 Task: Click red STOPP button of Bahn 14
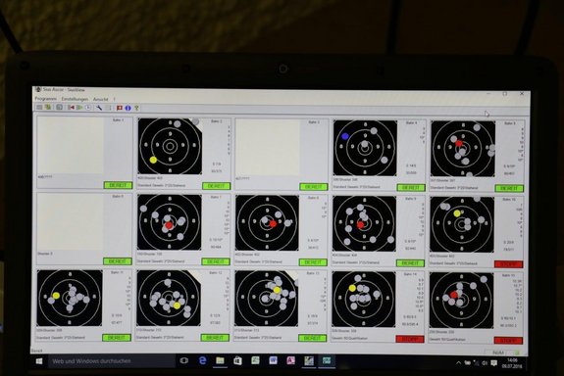tap(410, 339)
